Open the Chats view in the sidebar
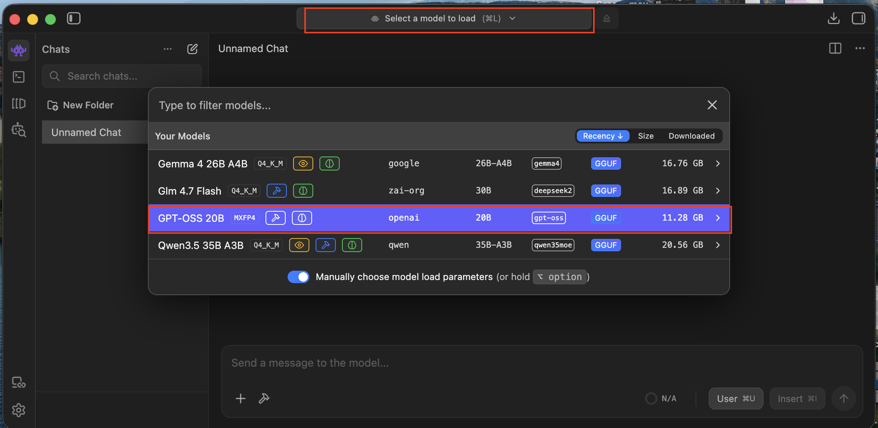 (19, 50)
